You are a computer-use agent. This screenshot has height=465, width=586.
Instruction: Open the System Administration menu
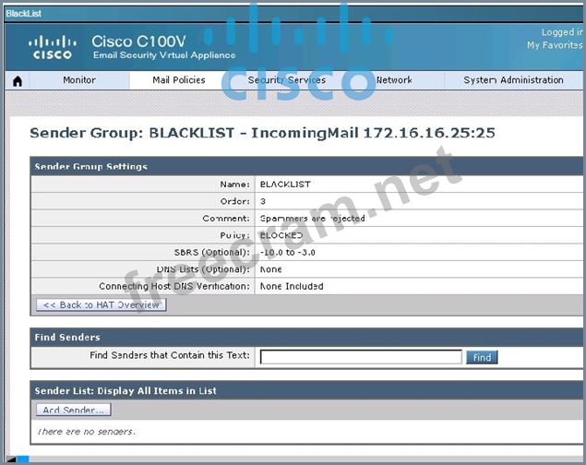tap(513, 80)
